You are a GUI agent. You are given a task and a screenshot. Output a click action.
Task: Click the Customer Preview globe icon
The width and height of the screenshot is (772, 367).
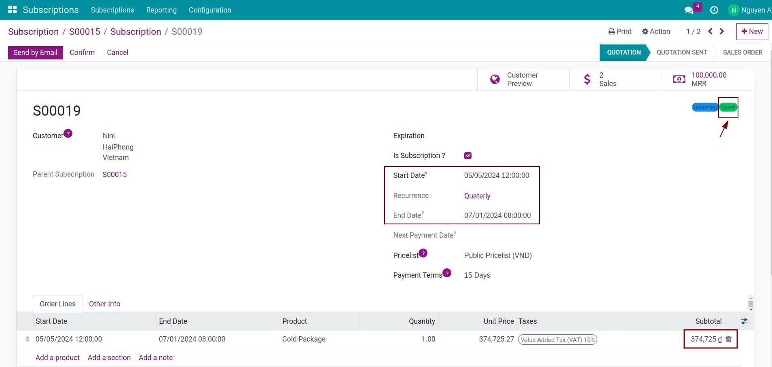coord(495,79)
